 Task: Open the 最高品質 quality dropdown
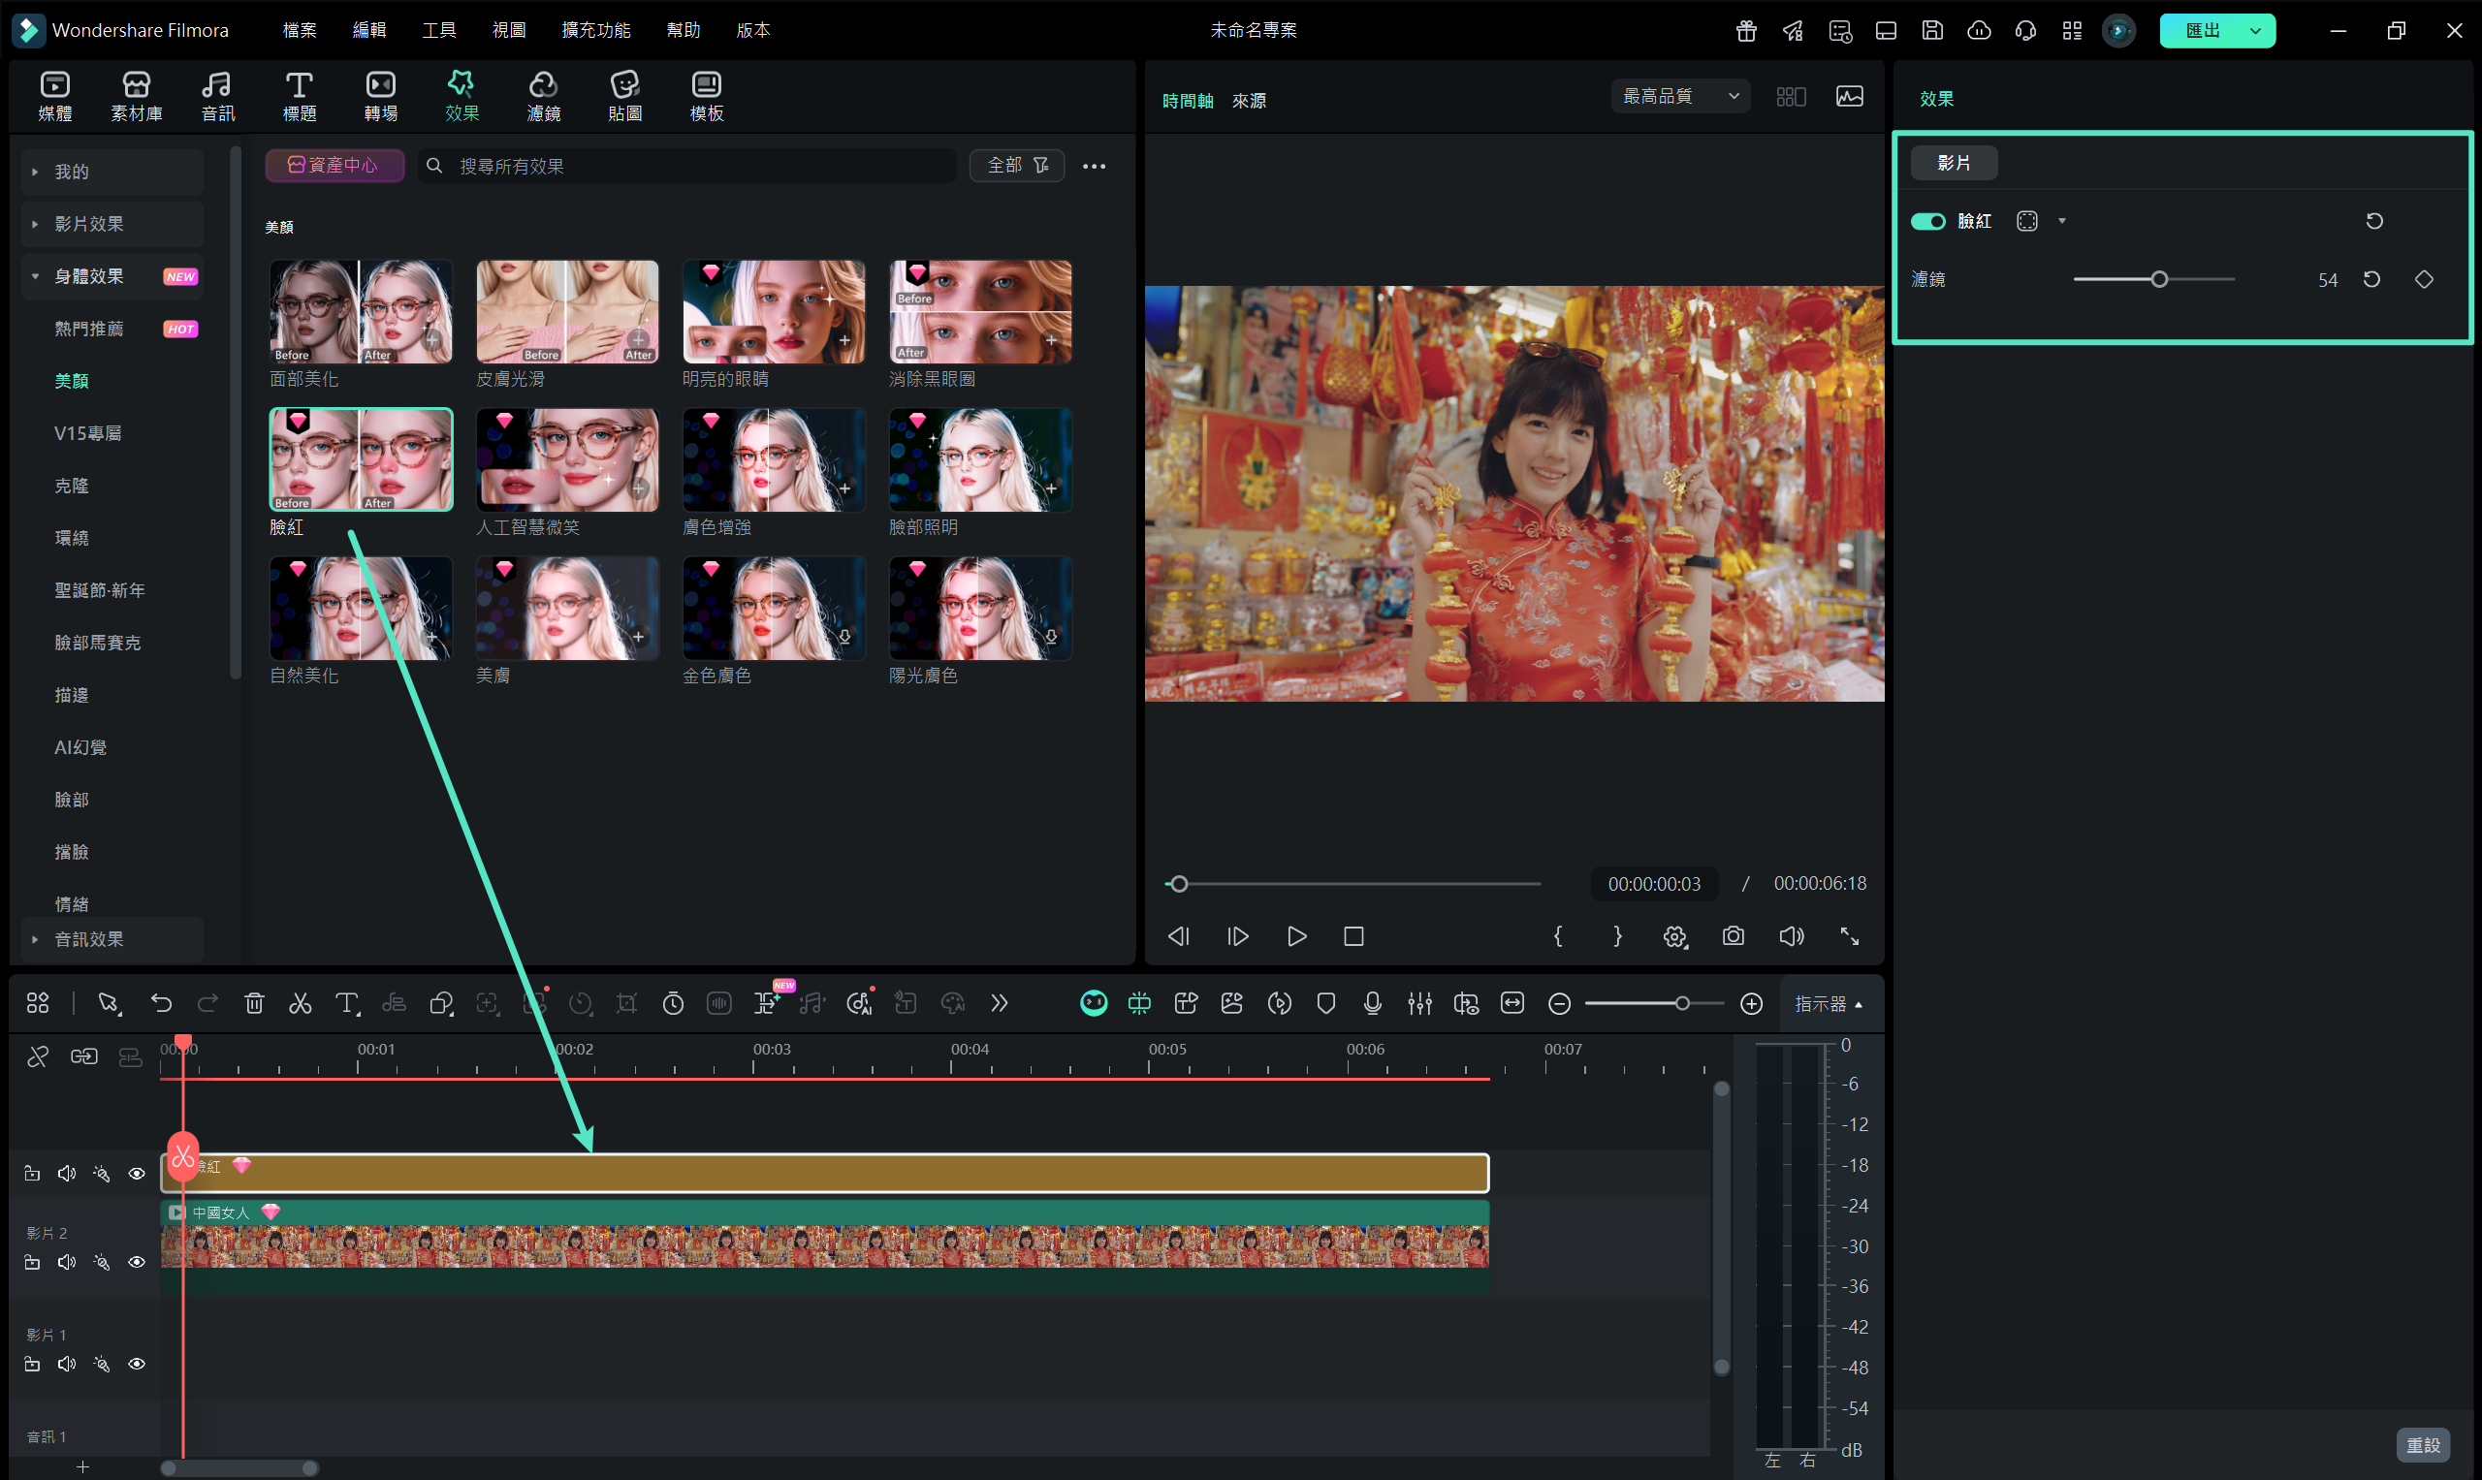point(1680,96)
